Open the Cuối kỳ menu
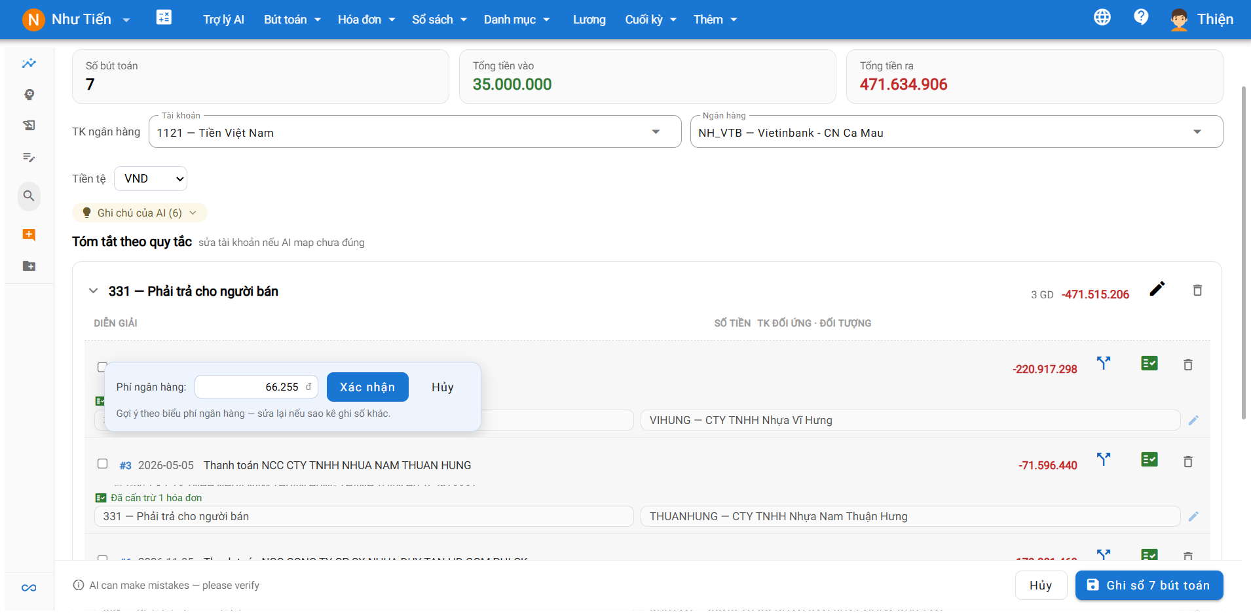This screenshot has height=615, width=1251. coord(650,20)
